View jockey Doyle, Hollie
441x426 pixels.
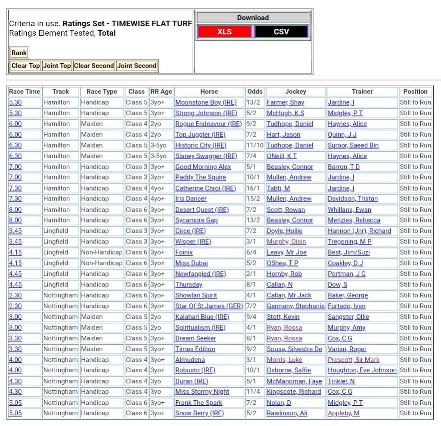[x=284, y=231]
